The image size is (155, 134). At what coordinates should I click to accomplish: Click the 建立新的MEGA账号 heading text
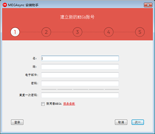(x=77, y=17)
